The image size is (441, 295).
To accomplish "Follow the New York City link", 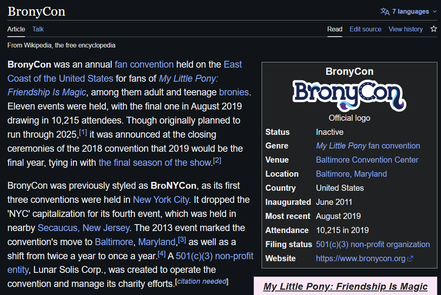I will point(161,200).
